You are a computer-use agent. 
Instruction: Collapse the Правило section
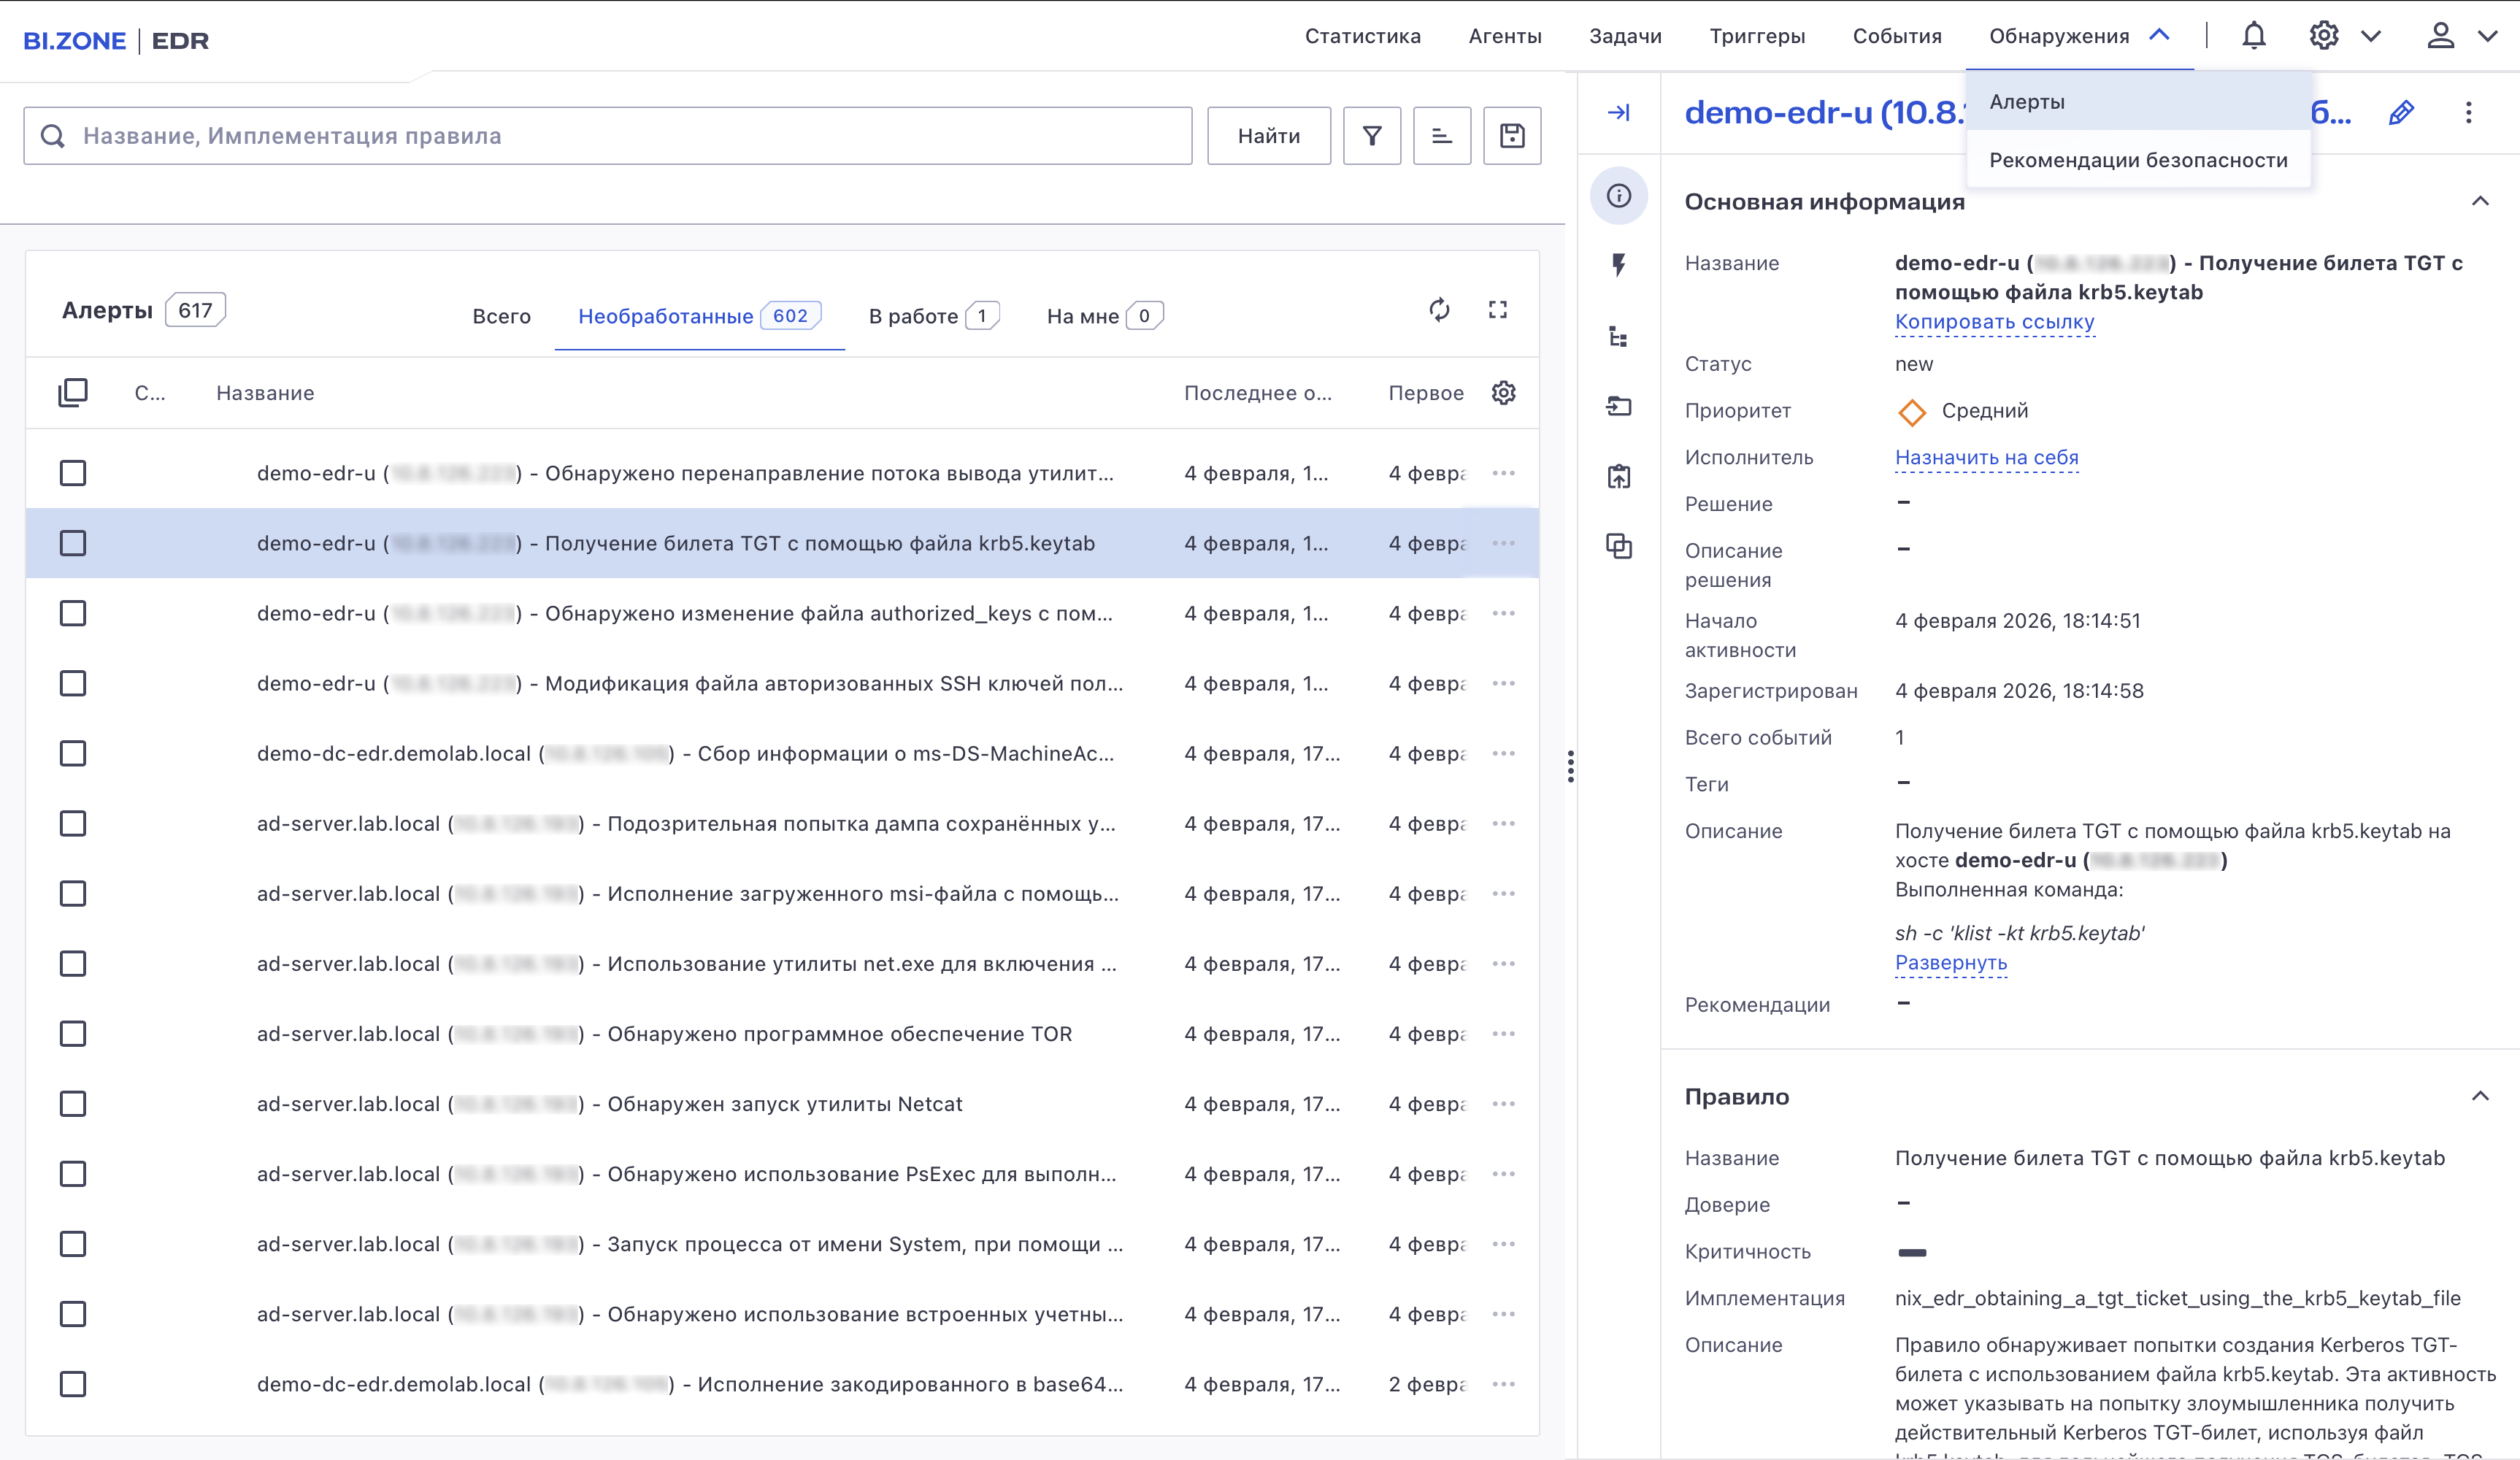tap(2480, 1097)
